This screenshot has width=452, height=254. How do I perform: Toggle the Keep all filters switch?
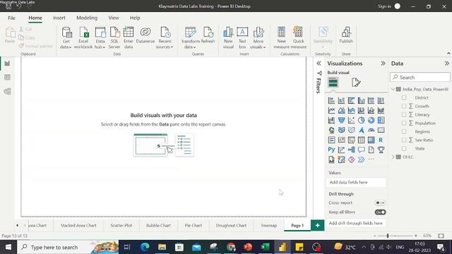point(380,212)
